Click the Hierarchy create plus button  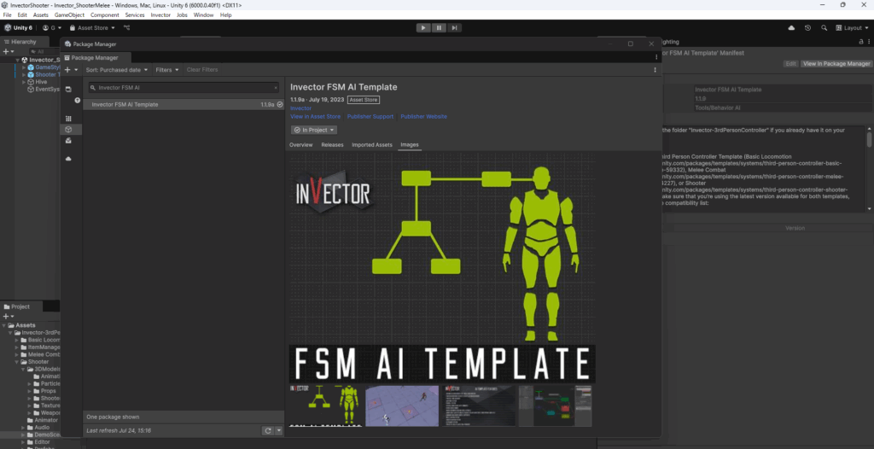[x=6, y=51]
